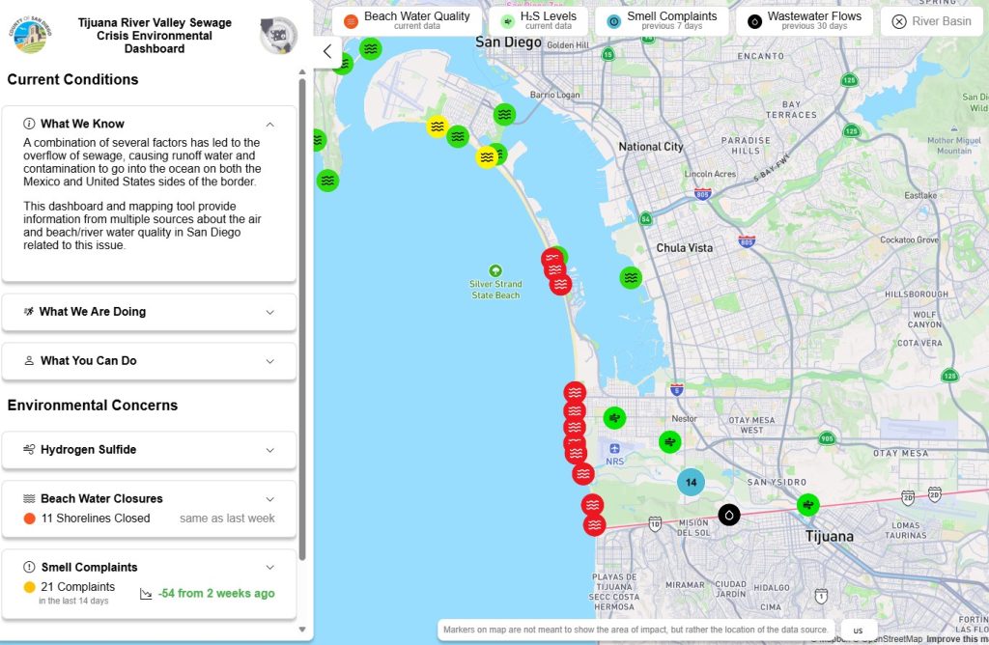Click green water marker near Chula Vista
Image resolution: width=989 pixels, height=645 pixels.
(631, 277)
